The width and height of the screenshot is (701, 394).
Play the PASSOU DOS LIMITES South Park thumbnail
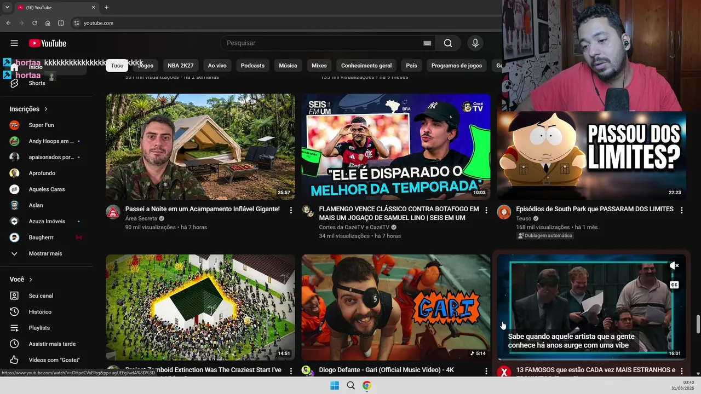pyautogui.click(x=591, y=155)
